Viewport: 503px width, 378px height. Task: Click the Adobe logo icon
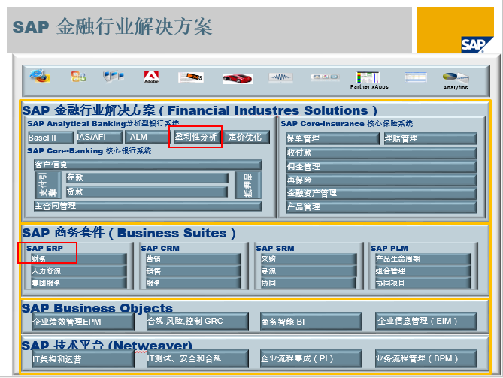pos(151,77)
